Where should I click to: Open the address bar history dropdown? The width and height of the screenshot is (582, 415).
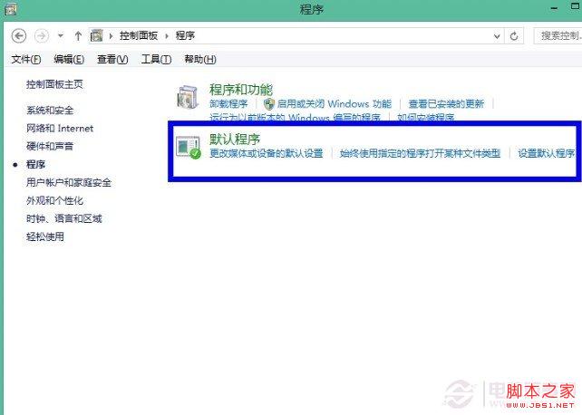[497, 36]
